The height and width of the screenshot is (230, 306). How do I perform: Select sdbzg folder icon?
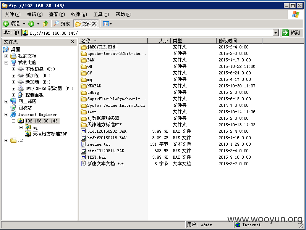(x=84, y=92)
